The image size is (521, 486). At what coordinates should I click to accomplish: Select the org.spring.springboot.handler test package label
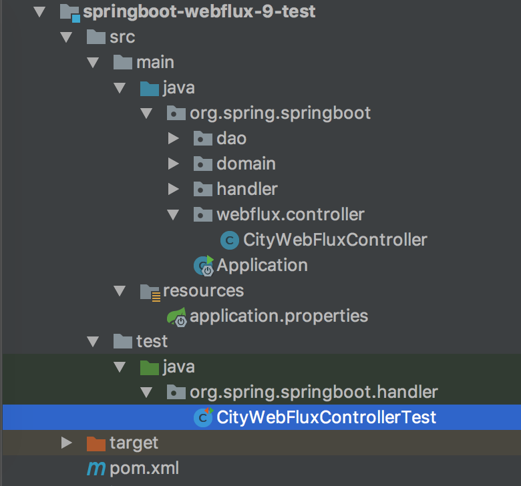[x=314, y=392]
